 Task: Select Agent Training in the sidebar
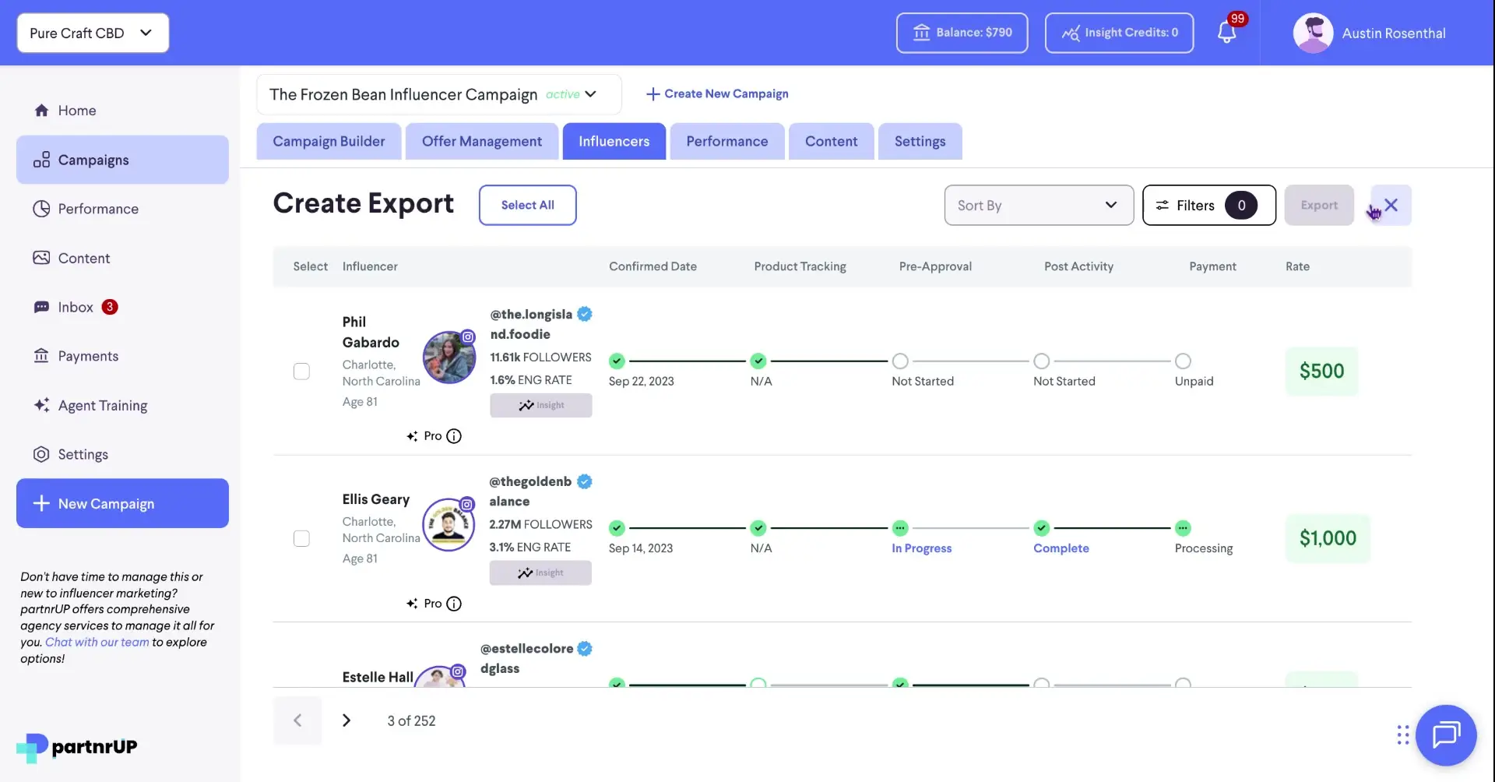coord(102,405)
